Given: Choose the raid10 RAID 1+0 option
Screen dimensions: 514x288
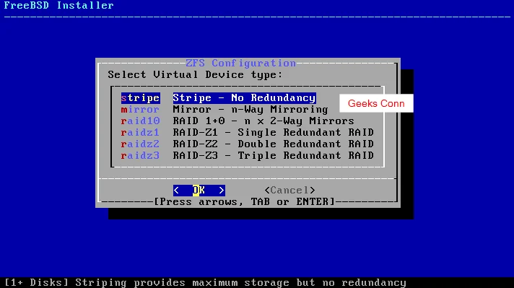Looking at the screenshot, I should pos(140,121).
